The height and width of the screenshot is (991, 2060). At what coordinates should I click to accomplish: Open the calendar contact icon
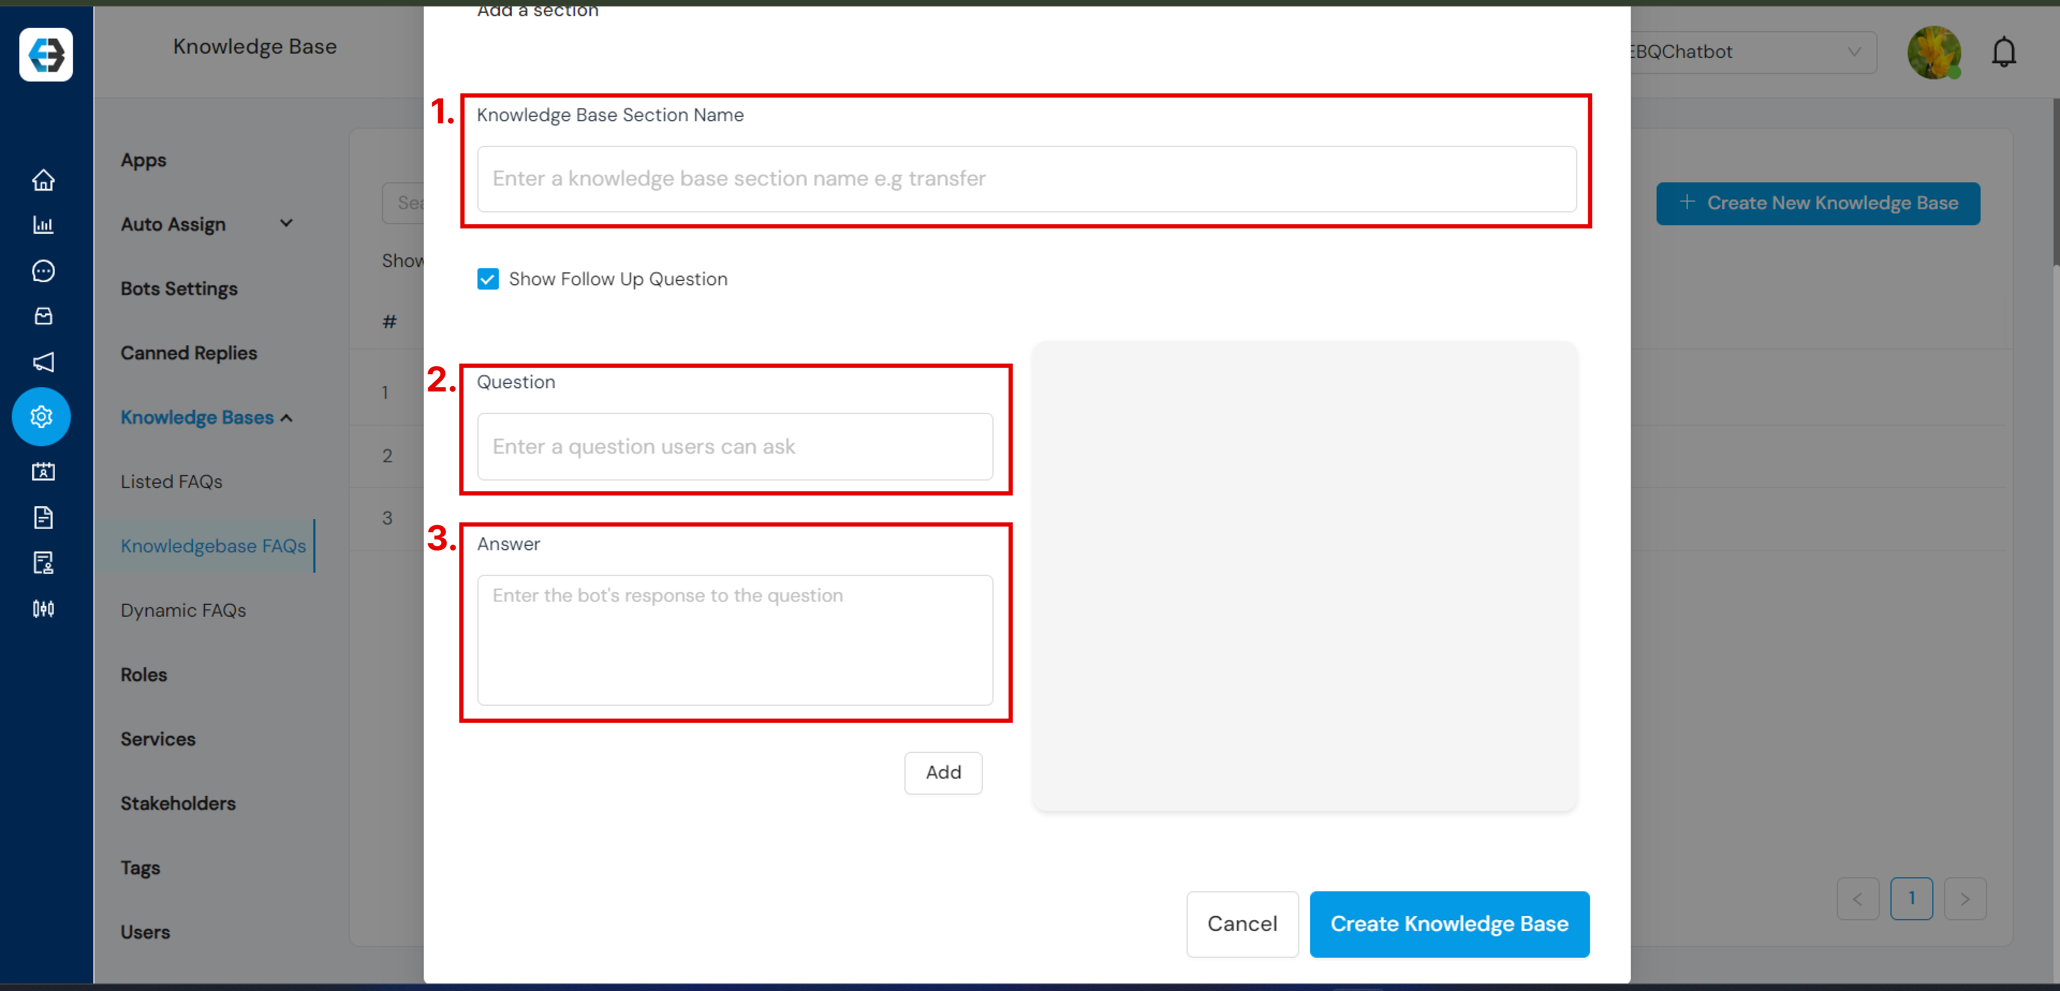pyautogui.click(x=43, y=472)
